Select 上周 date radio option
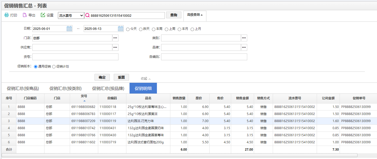377x159 pixels. click(167, 29)
